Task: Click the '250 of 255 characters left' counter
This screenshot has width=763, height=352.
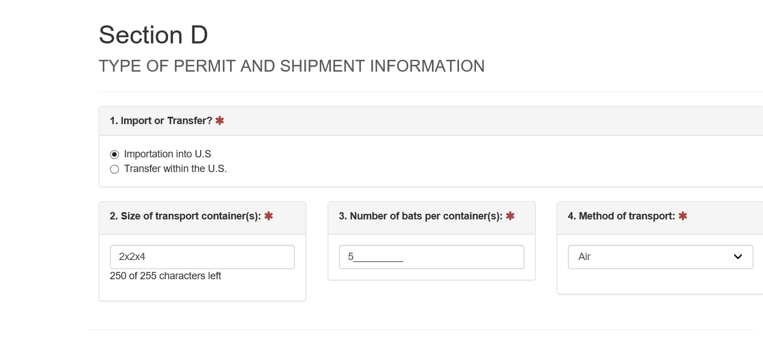Action: click(165, 276)
